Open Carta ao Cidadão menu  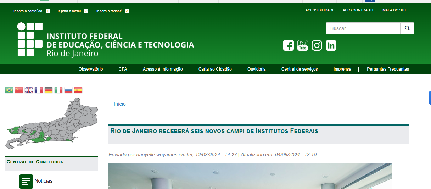coord(215,69)
